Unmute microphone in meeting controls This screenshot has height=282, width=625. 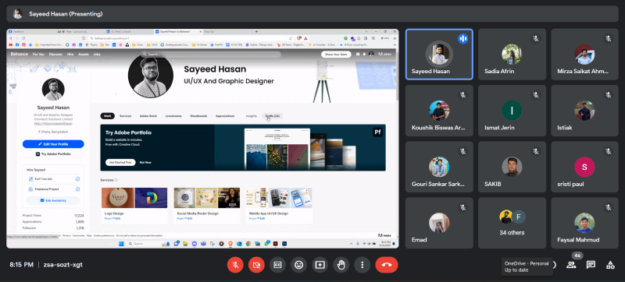coord(235,265)
